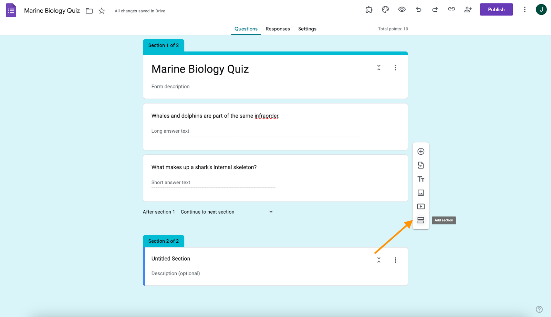Click the Total points: 10 text
The height and width of the screenshot is (317, 551).
[393, 29]
